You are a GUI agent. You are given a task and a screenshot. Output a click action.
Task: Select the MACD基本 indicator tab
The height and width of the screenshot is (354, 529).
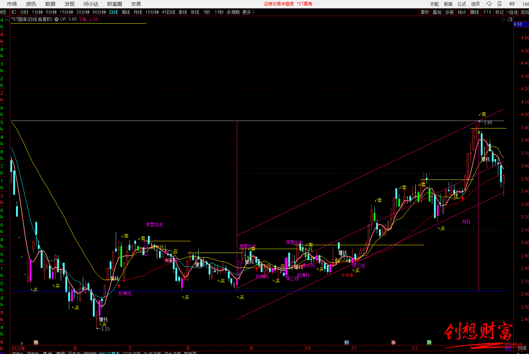click(x=110, y=353)
